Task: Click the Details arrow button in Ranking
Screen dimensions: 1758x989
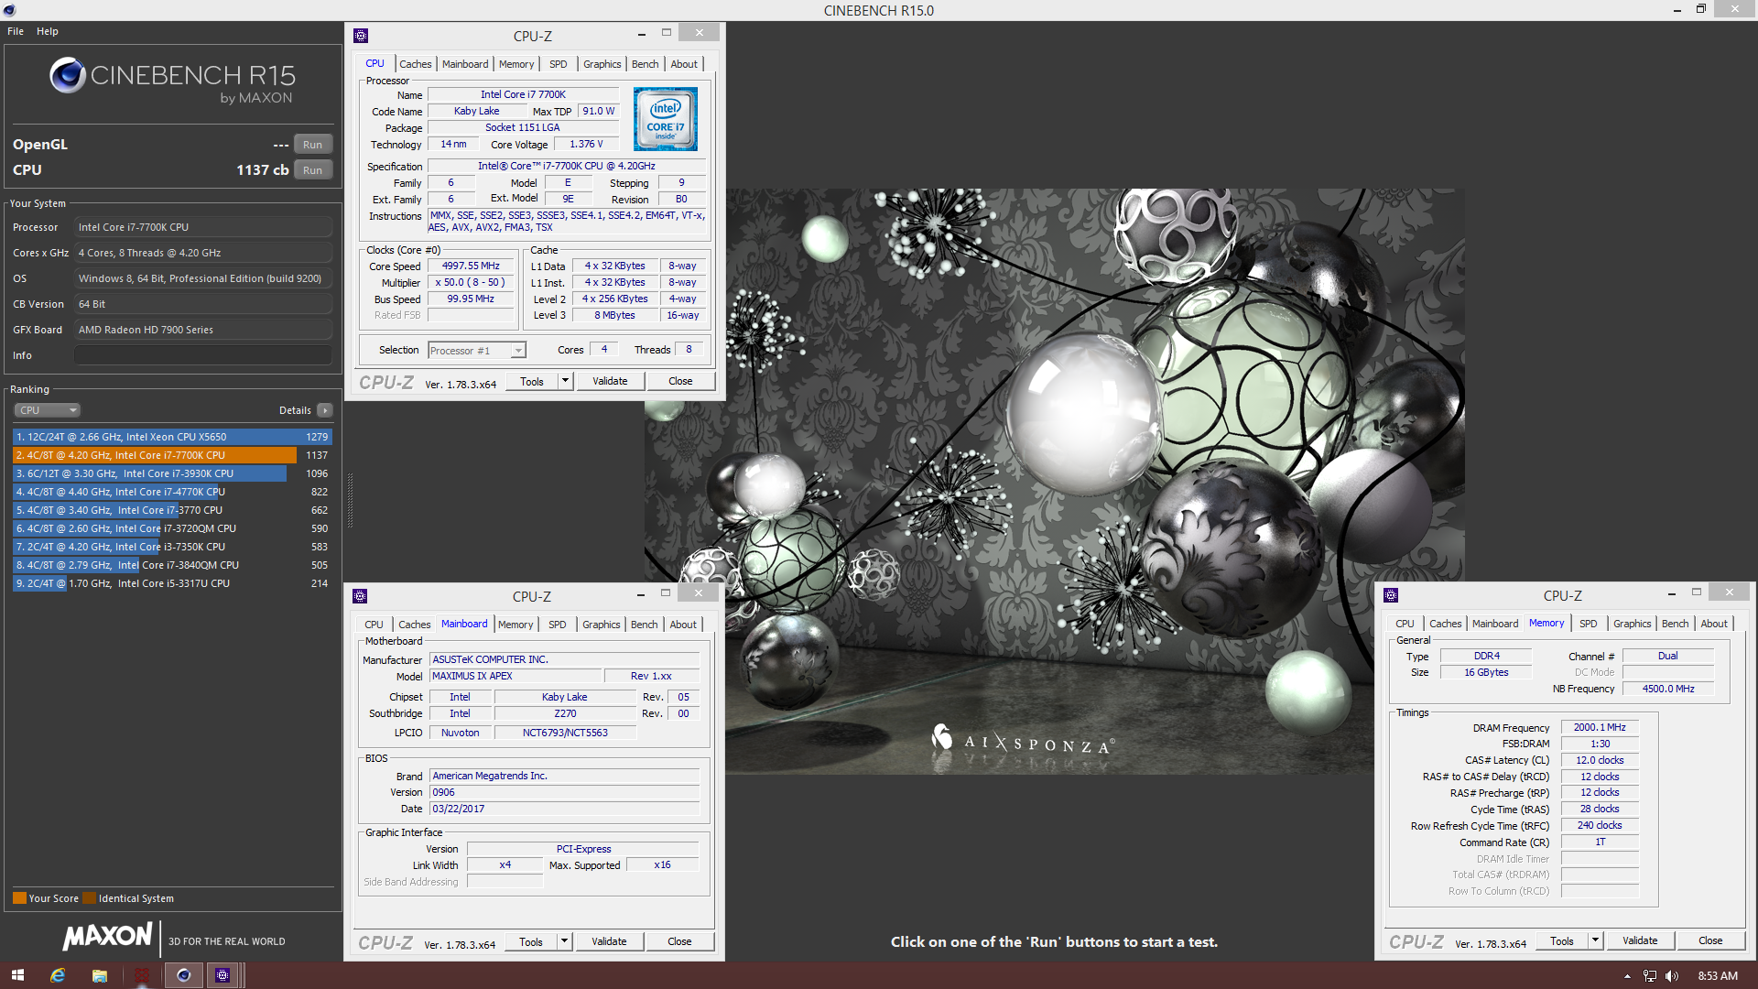Action: pos(325,410)
